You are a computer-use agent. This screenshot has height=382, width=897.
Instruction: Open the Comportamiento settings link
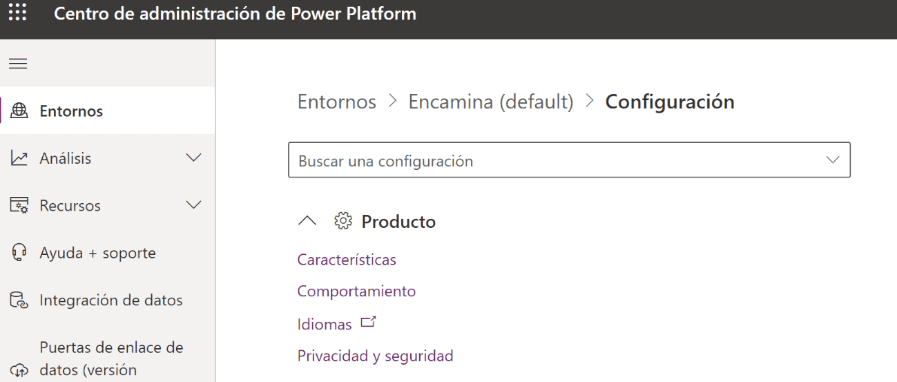point(356,291)
